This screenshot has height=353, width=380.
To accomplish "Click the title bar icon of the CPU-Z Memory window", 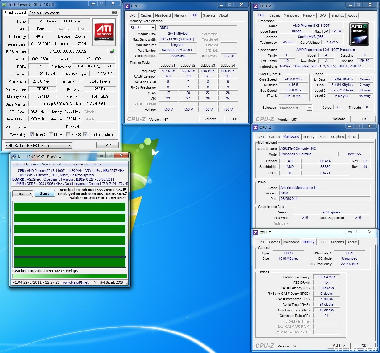I will point(255,233).
